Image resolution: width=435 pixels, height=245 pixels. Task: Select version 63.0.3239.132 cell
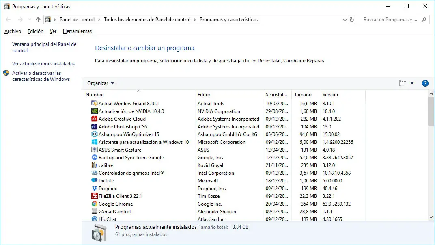pos(336,204)
